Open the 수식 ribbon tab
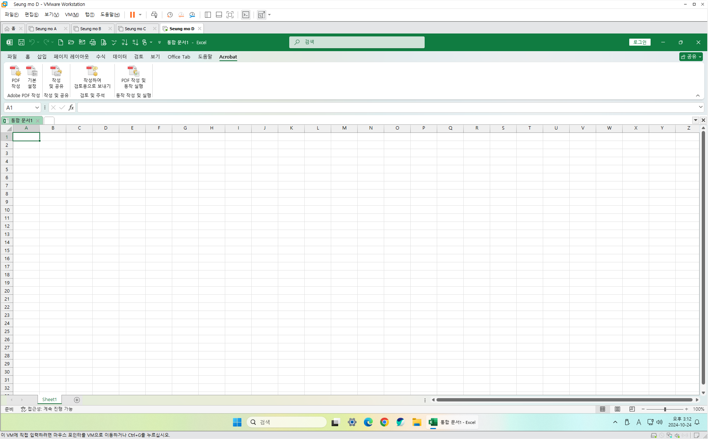 100,57
